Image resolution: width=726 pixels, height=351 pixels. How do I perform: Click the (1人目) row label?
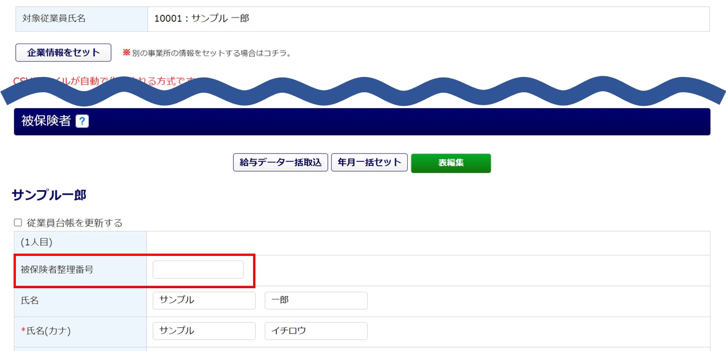tap(36, 242)
